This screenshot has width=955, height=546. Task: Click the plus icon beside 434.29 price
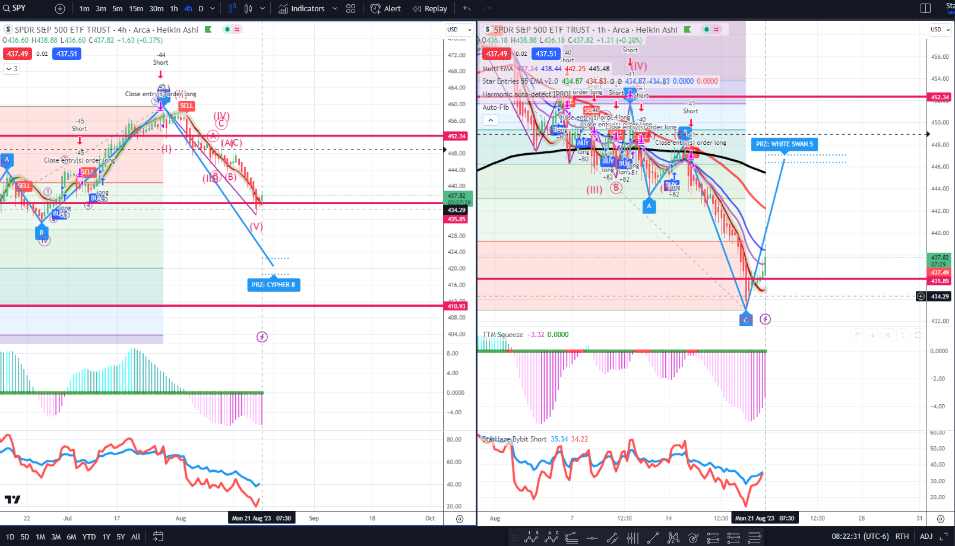click(921, 296)
